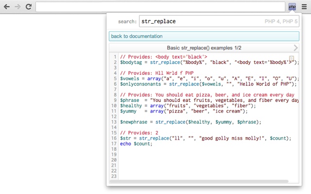
Task: Click the '$phrase' assignment on line 9
Action: click(x=209, y=100)
